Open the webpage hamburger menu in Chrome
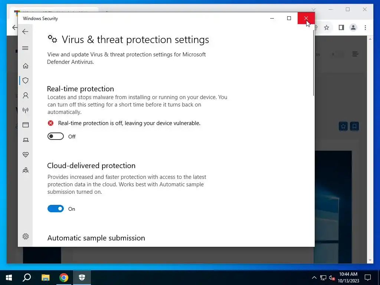Image resolution: width=380 pixels, height=285 pixels. click(355, 54)
